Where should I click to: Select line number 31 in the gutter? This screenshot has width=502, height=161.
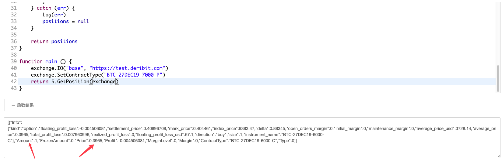(x=14, y=8)
